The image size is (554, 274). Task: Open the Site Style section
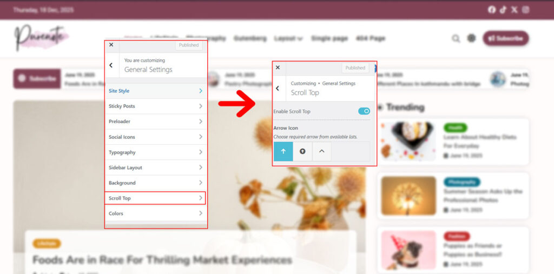(156, 91)
